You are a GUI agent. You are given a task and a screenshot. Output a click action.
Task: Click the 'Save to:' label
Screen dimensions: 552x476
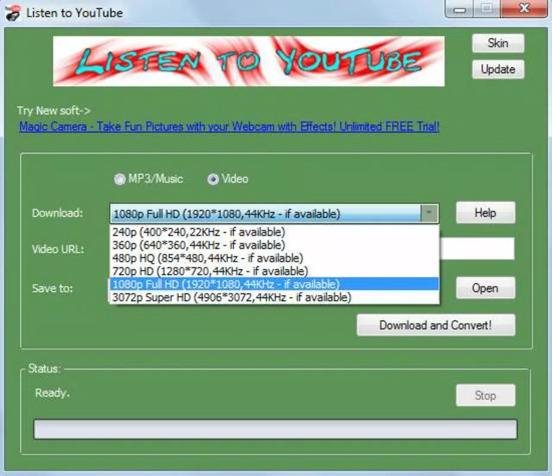(x=52, y=289)
